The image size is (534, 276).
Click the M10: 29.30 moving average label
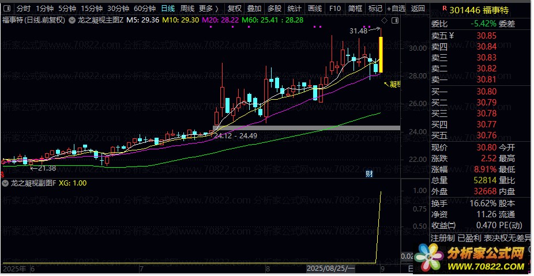click(x=180, y=20)
